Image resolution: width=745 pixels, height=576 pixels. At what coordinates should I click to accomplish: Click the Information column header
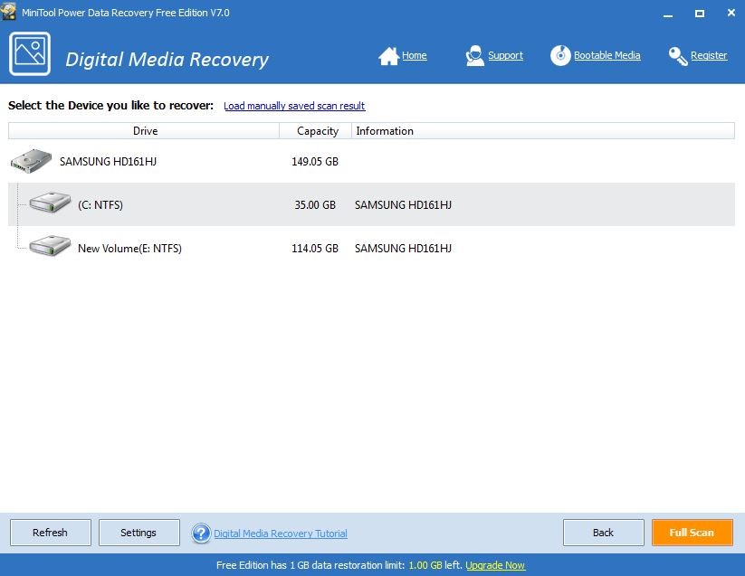(x=543, y=131)
